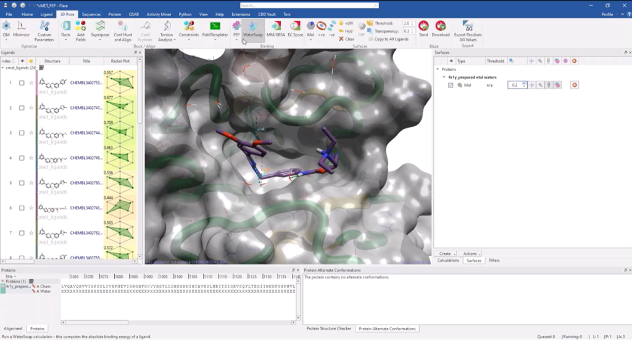632x340 pixels.
Task: Adjust the Transparency 0.3 stepper
Action: tap(412, 31)
